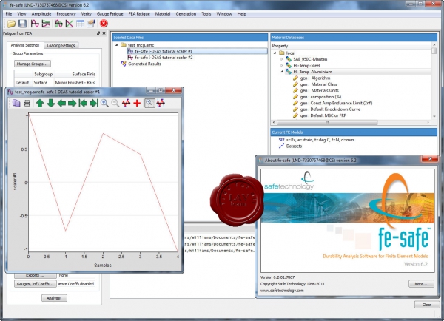The height and width of the screenshot is (321, 444).
Task: Open the File menu
Action: point(9,13)
